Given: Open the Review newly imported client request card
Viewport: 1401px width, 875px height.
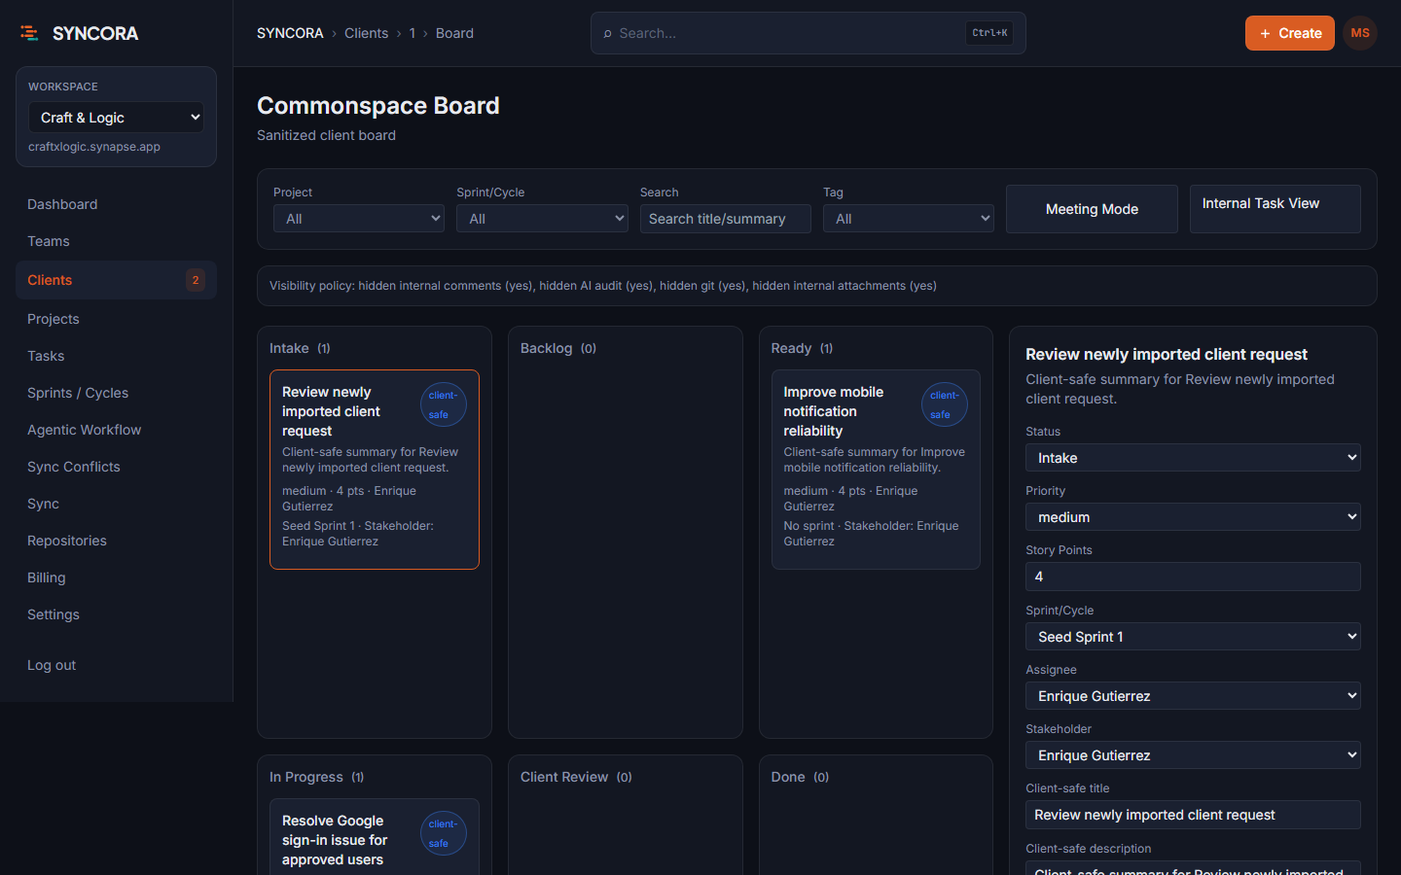Looking at the screenshot, I should (375, 470).
